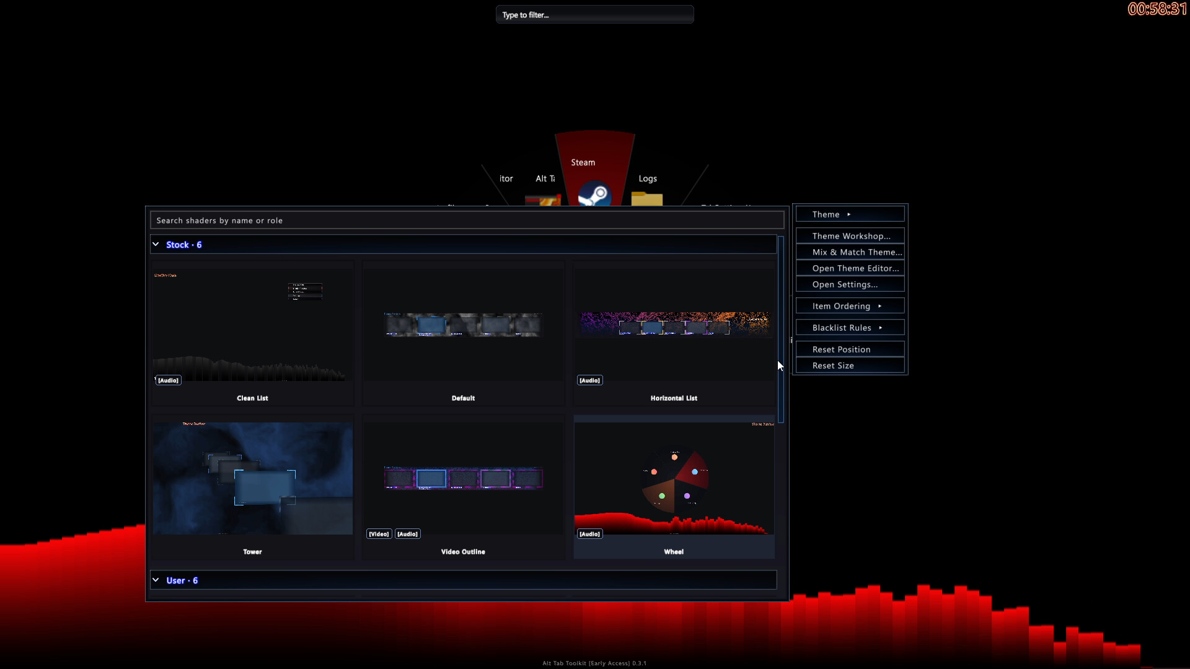Screen dimensions: 1190x669
Task: Select the Tower shader thumbnail
Action: click(x=252, y=478)
